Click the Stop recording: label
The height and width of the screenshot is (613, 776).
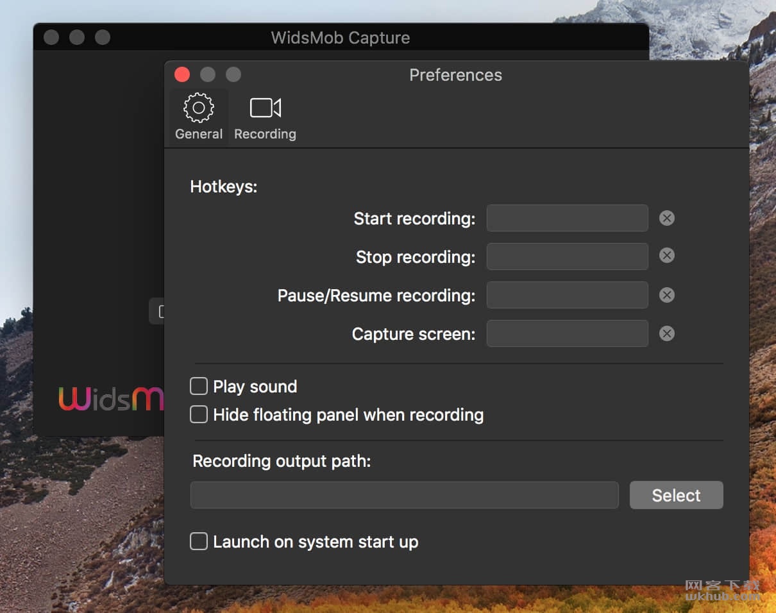[416, 257]
